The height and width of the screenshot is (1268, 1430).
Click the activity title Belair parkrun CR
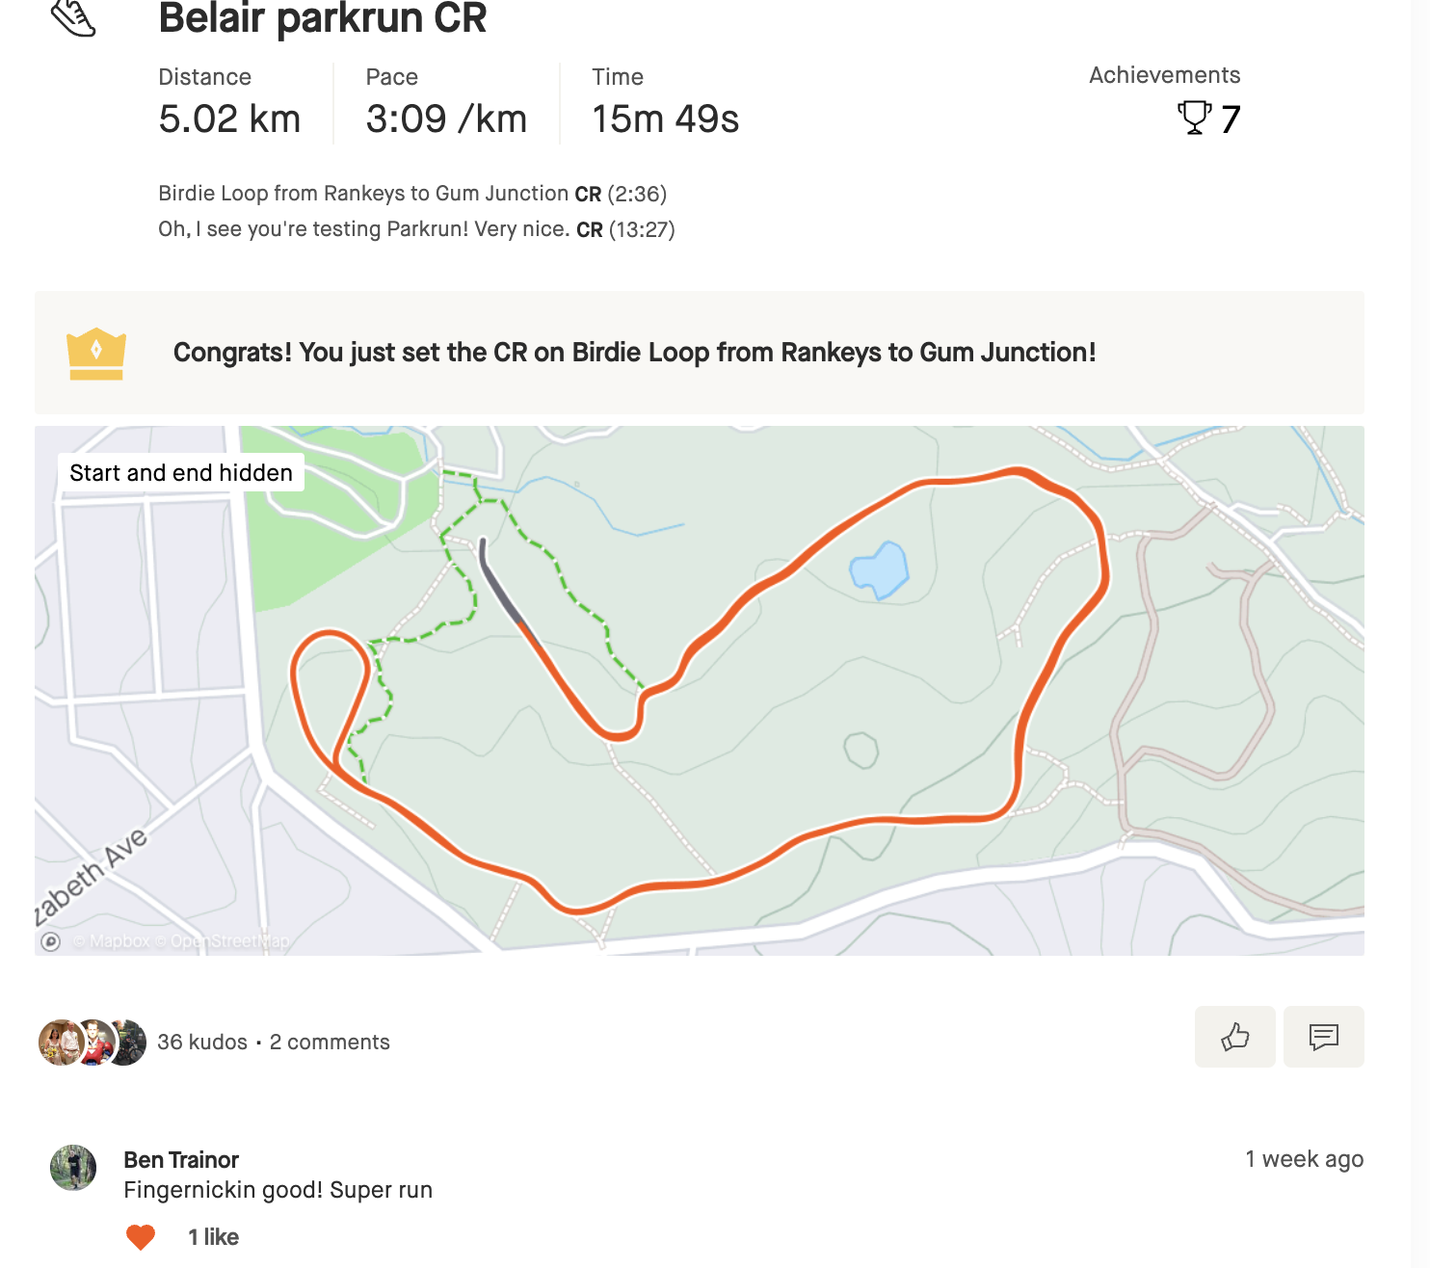323,17
